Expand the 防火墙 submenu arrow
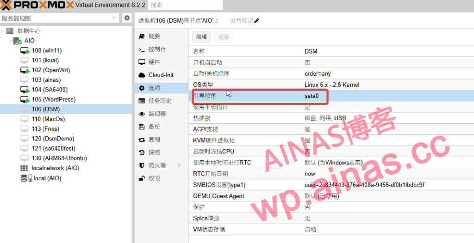Screen dimensions: 474x243 point(179,165)
